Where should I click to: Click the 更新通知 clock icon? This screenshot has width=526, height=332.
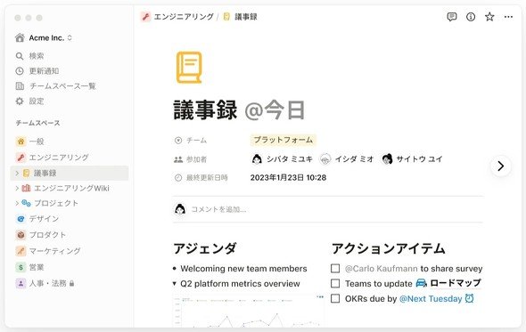(x=20, y=71)
